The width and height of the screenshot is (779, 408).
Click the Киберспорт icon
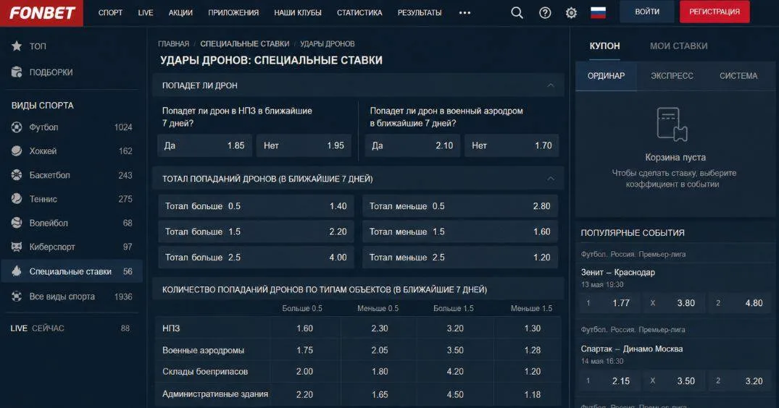click(17, 247)
